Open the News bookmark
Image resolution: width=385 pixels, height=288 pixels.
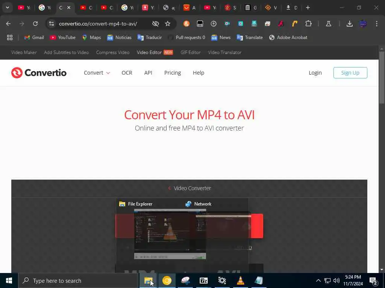click(x=221, y=37)
